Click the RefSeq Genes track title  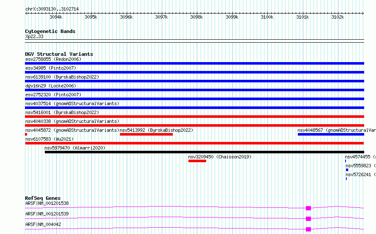pos(43,198)
